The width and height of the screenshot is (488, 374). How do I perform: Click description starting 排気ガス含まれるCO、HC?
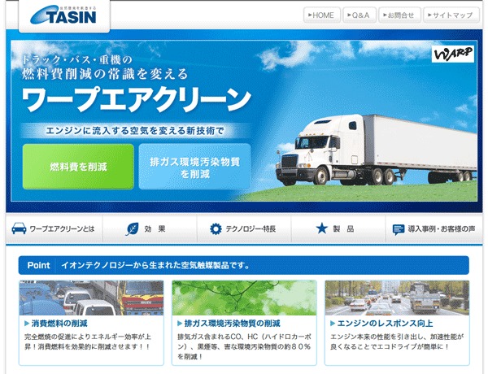coord(244,346)
